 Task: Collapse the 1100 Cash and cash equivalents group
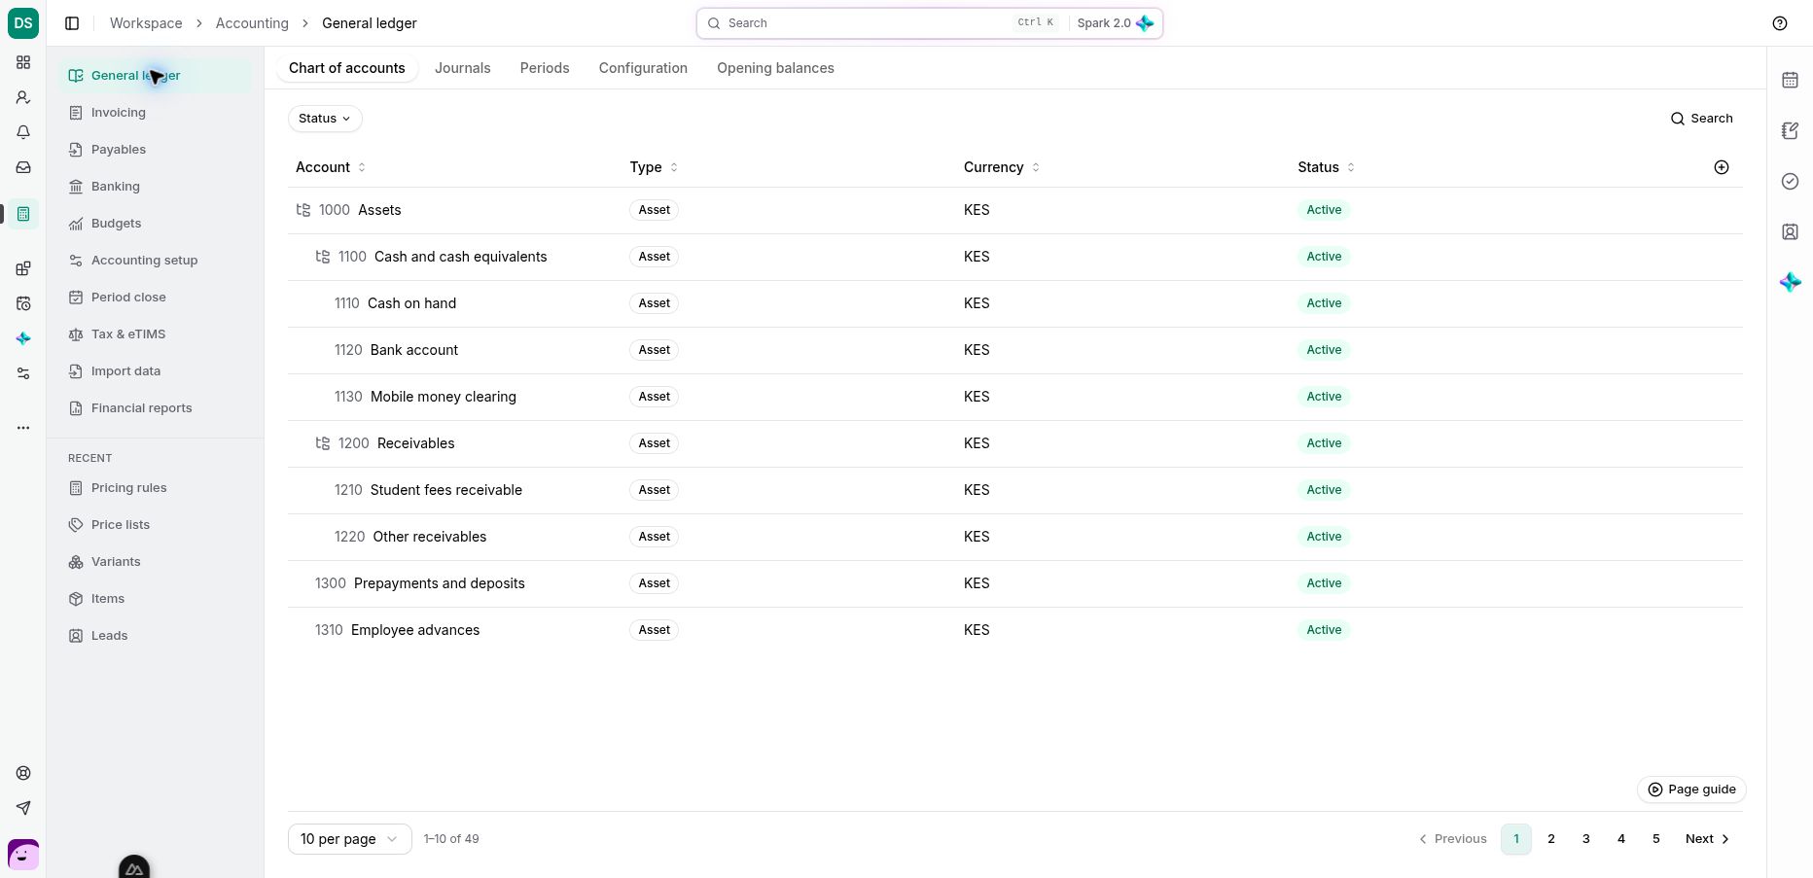[x=323, y=257]
